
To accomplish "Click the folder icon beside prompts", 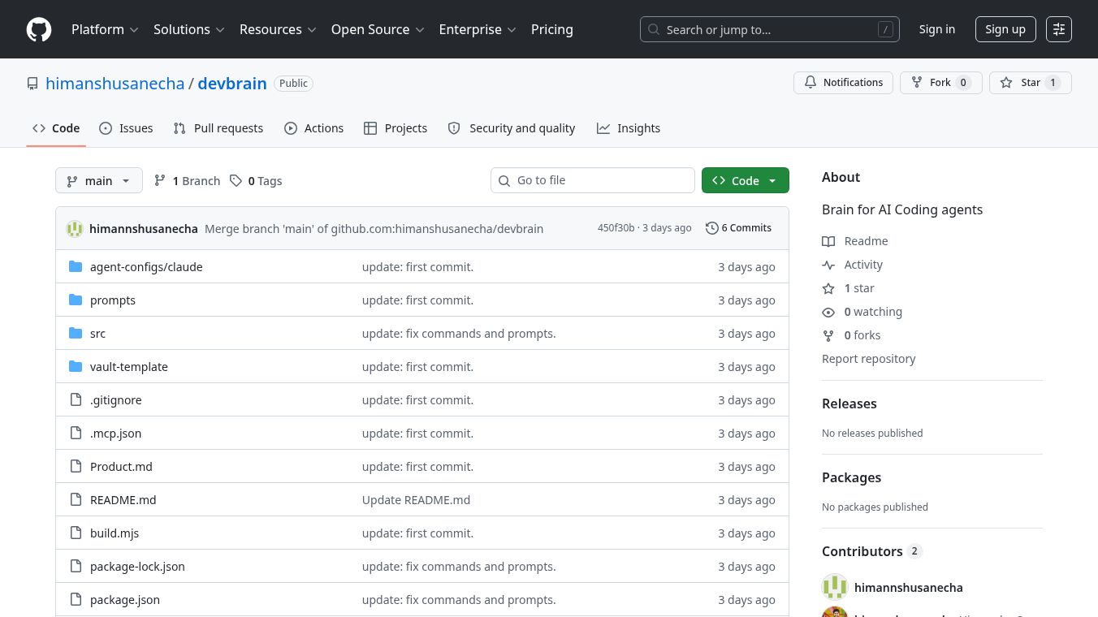I will pyautogui.click(x=76, y=300).
